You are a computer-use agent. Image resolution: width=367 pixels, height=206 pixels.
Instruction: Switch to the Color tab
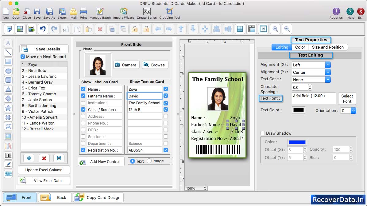[x=300, y=47]
